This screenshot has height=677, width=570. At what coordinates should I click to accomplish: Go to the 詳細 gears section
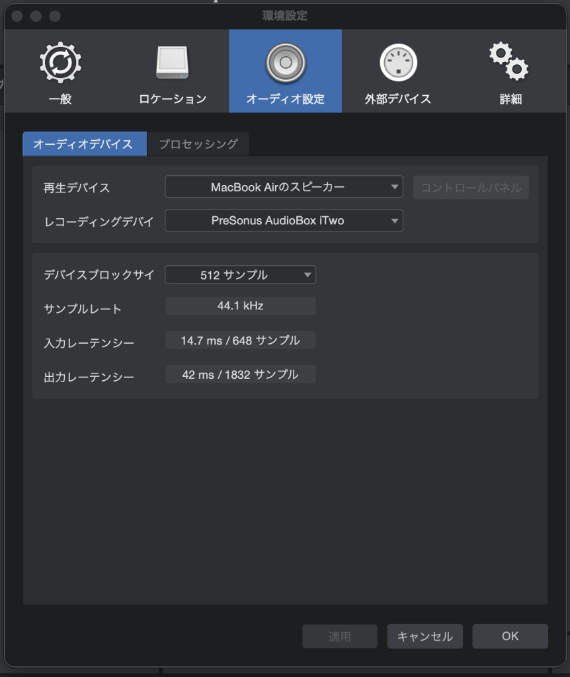coord(510,72)
